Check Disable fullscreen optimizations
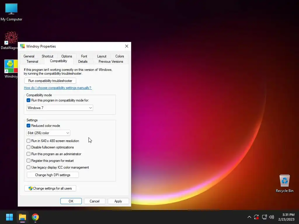 click(x=28, y=147)
